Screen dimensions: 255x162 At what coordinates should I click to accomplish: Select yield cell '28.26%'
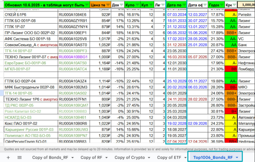[x=216, y=87]
